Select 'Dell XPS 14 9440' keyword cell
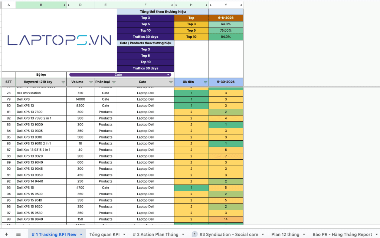This screenshot has width=380, height=238. 41,181
